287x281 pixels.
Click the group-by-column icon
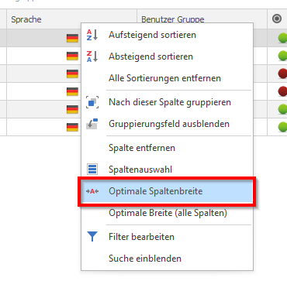[x=92, y=102]
